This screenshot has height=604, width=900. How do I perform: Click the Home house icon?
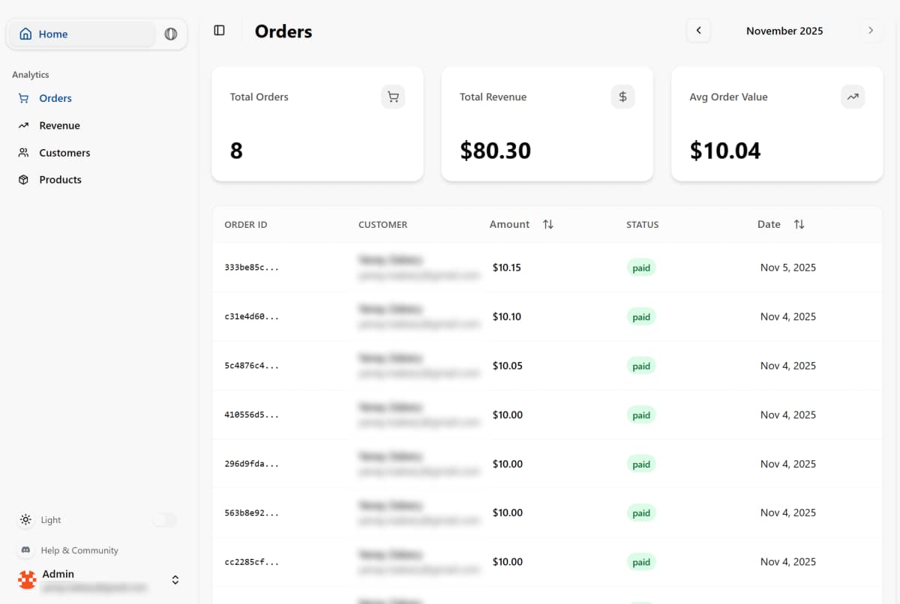click(25, 33)
